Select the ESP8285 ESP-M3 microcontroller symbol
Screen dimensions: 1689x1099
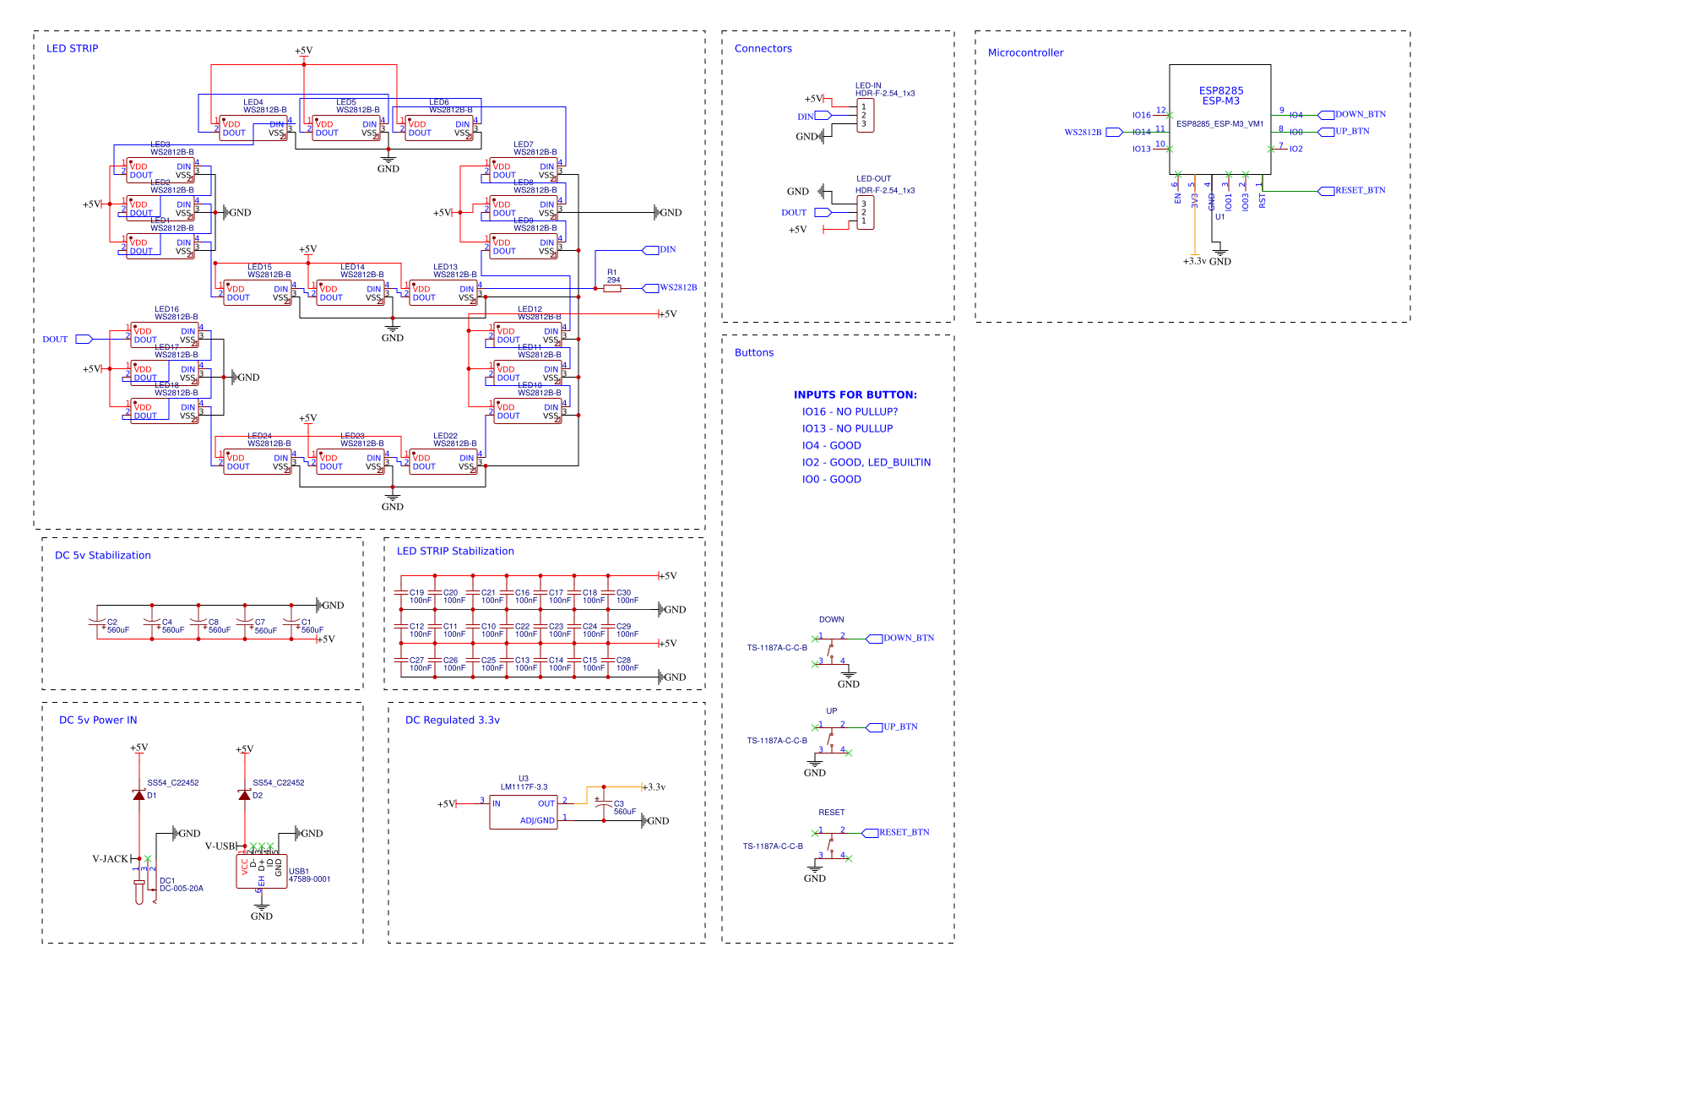point(1219,119)
